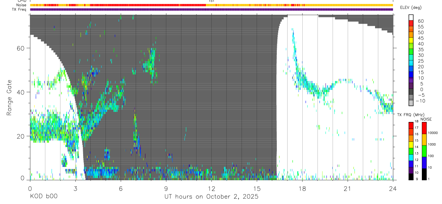Click the black NOISE segment between 1 and 10
The width and height of the screenshot is (442, 204).
pyautogui.click(x=424, y=173)
